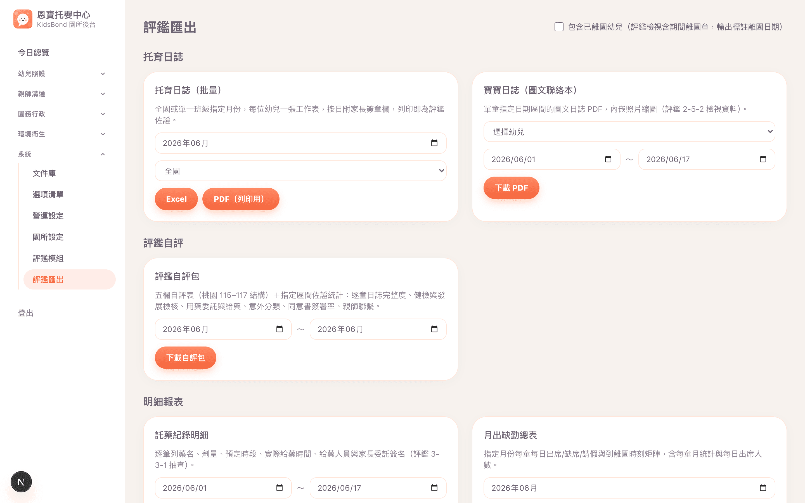Download 托育日誌 as Excel
Image resolution: width=805 pixels, height=503 pixels.
click(176, 199)
